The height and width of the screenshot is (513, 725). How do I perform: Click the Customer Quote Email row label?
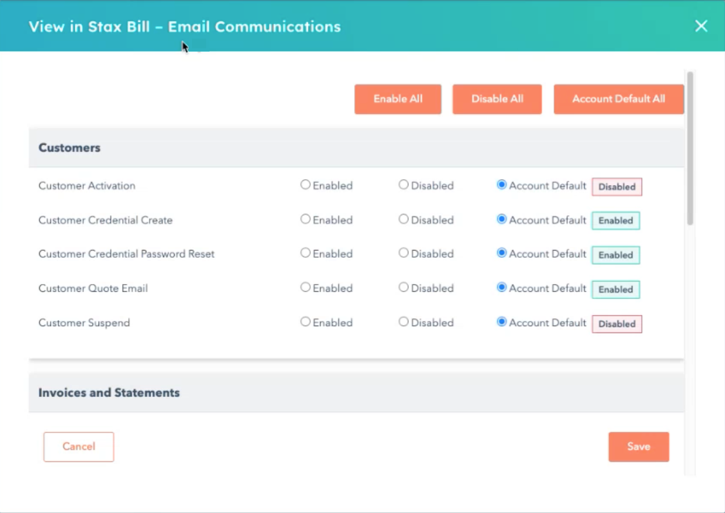point(93,288)
